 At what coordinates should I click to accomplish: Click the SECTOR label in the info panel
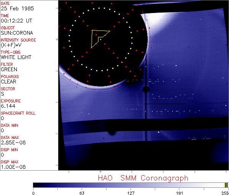[8, 89]
